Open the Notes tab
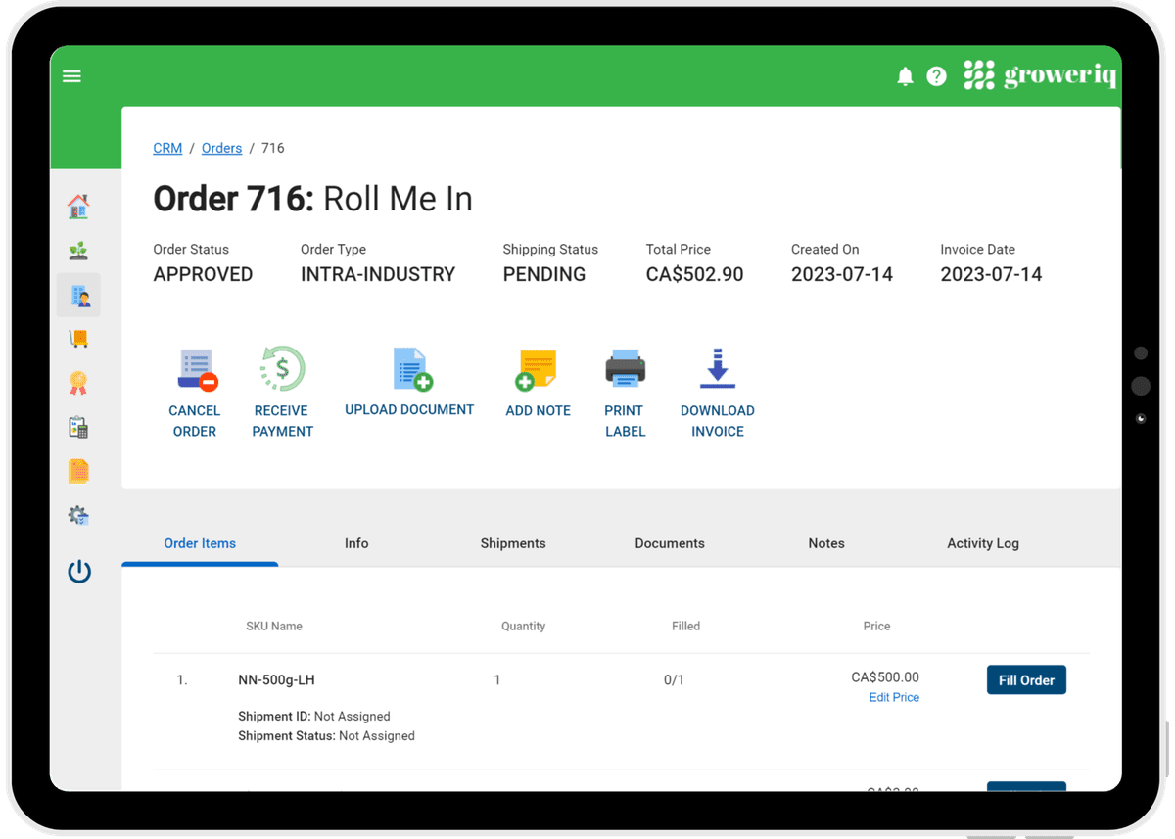 pos(826,543)
